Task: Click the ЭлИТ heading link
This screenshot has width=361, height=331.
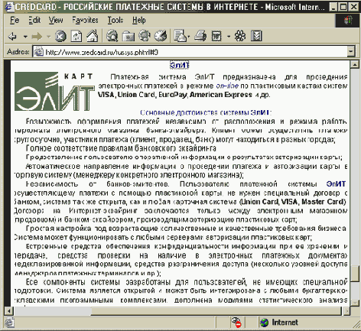Action: [180, 65]
